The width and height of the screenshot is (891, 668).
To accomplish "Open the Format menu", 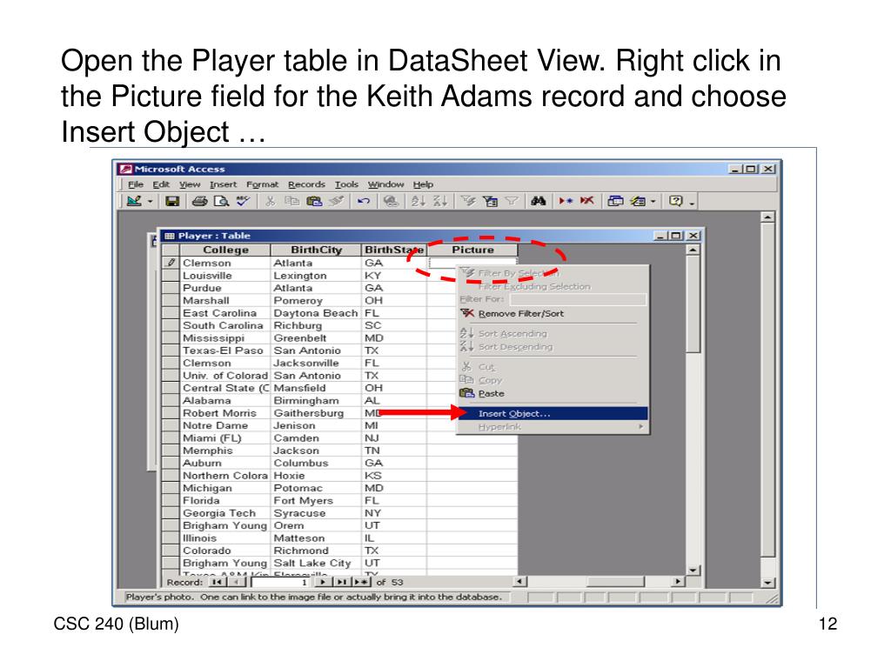I will tap(263, 184).
